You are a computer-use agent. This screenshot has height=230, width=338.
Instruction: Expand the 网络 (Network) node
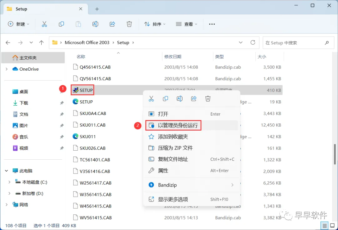point(7,205)
